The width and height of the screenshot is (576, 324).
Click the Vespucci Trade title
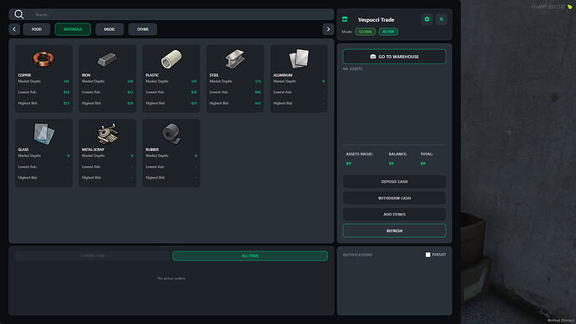(376, 19)
